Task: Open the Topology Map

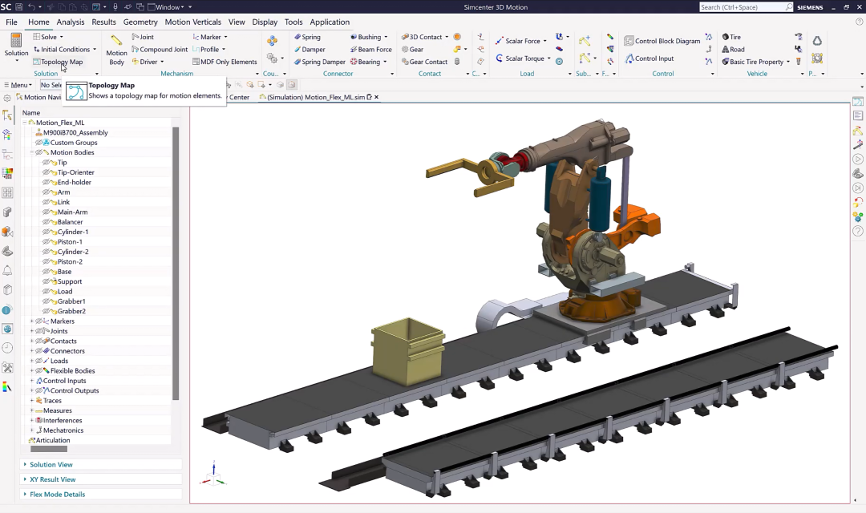Action: click(58, 62)
